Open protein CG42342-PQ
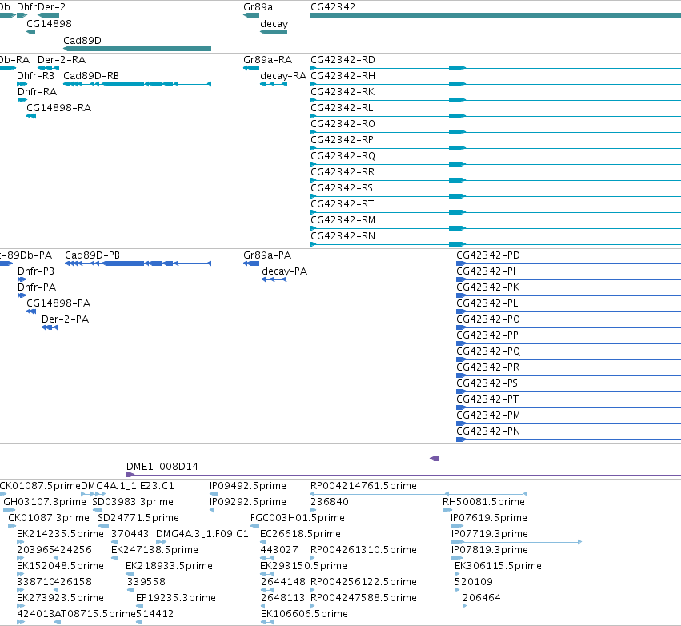This screenshot has height=626, width=681. tap(488, 351)
